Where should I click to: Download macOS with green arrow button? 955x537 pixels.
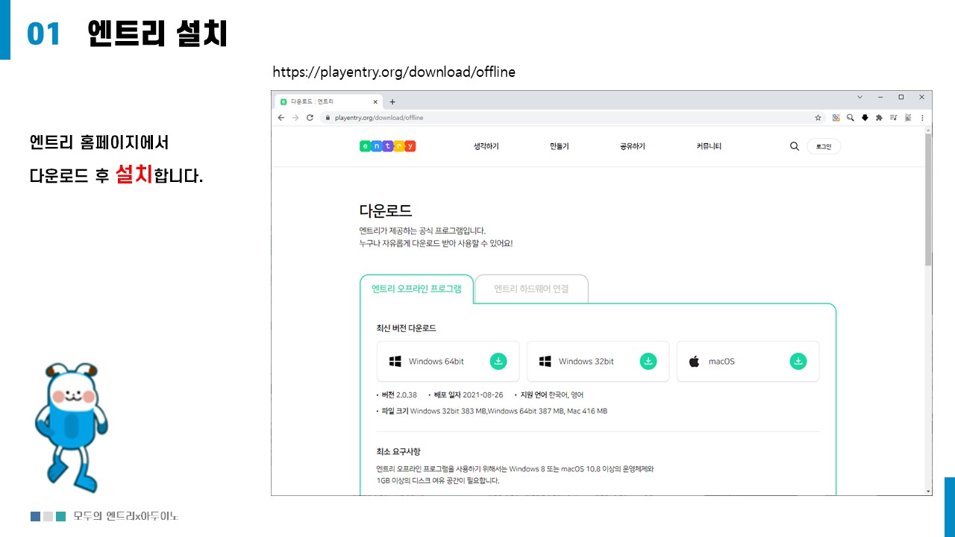point(798,361)
